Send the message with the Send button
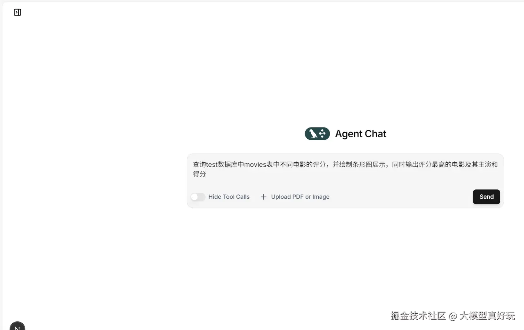 [486, 197]
